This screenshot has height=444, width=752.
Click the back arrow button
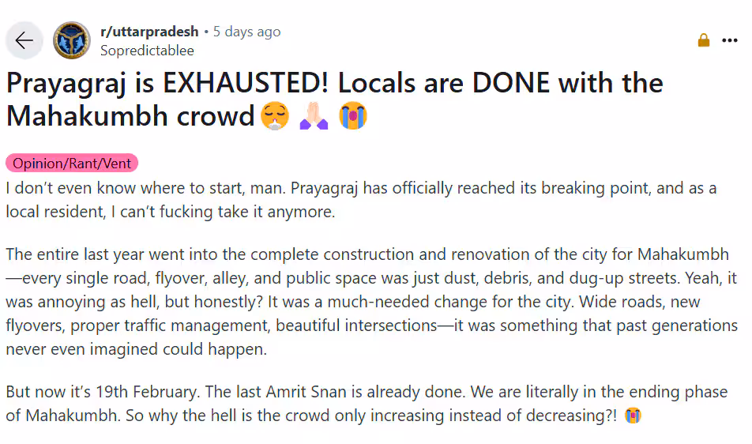pos(24,40)
